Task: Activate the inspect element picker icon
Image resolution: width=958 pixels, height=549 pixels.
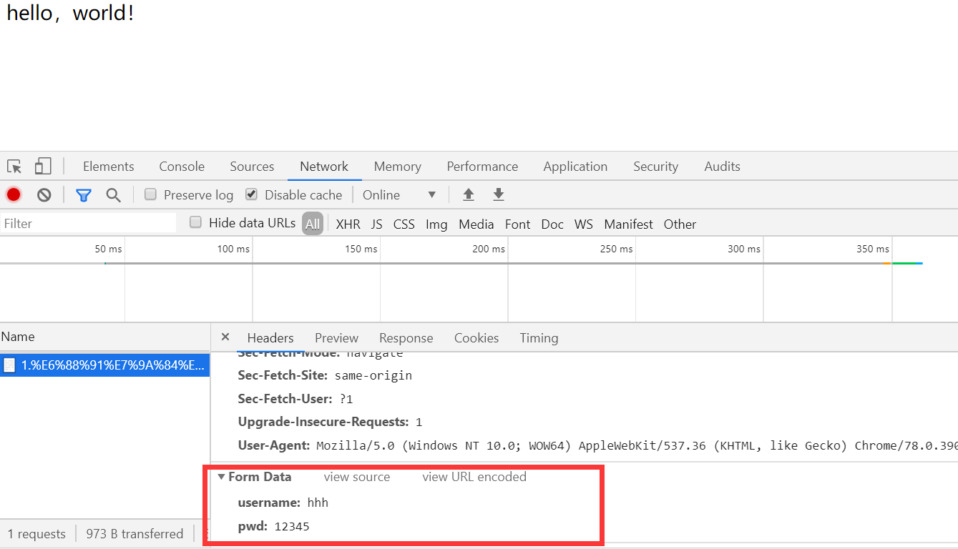Action: pos(14,167)
